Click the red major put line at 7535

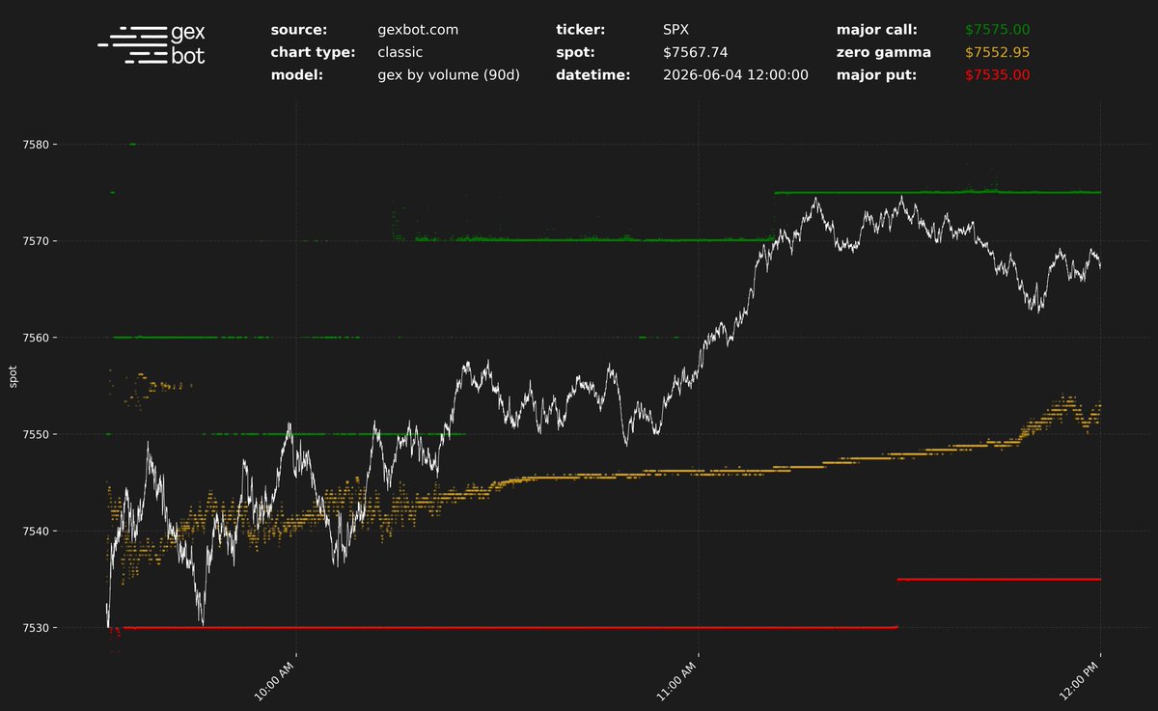(999, 579)
